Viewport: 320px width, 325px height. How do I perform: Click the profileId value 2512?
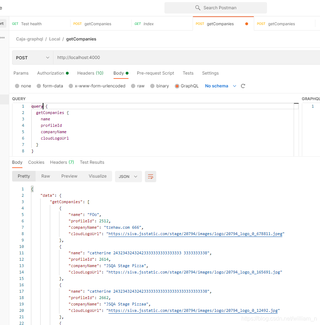point(104,221)
